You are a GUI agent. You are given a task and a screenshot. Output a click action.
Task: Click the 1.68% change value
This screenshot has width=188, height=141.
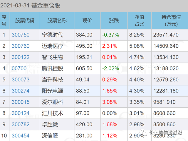110,124
